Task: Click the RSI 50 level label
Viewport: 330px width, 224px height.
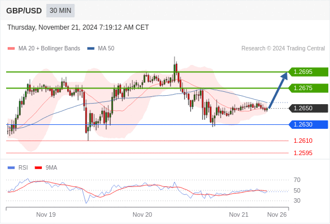Action: tap(297, 190)
